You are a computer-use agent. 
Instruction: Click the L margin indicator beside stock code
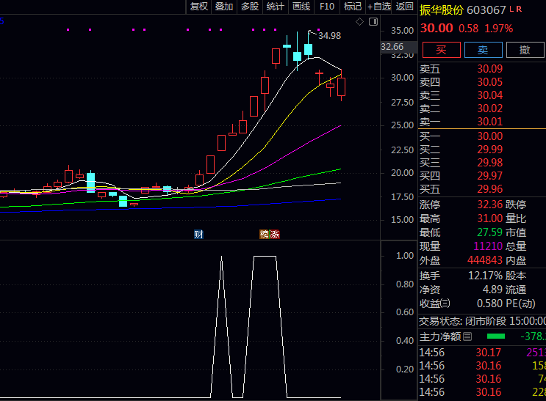pyautogui.click(x=511, y=9)
